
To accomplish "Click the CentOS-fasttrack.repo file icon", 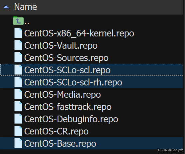I will [x=18, y=106].
